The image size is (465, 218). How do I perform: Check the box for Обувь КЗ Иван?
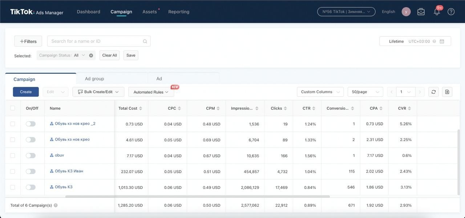pos(13,171)
